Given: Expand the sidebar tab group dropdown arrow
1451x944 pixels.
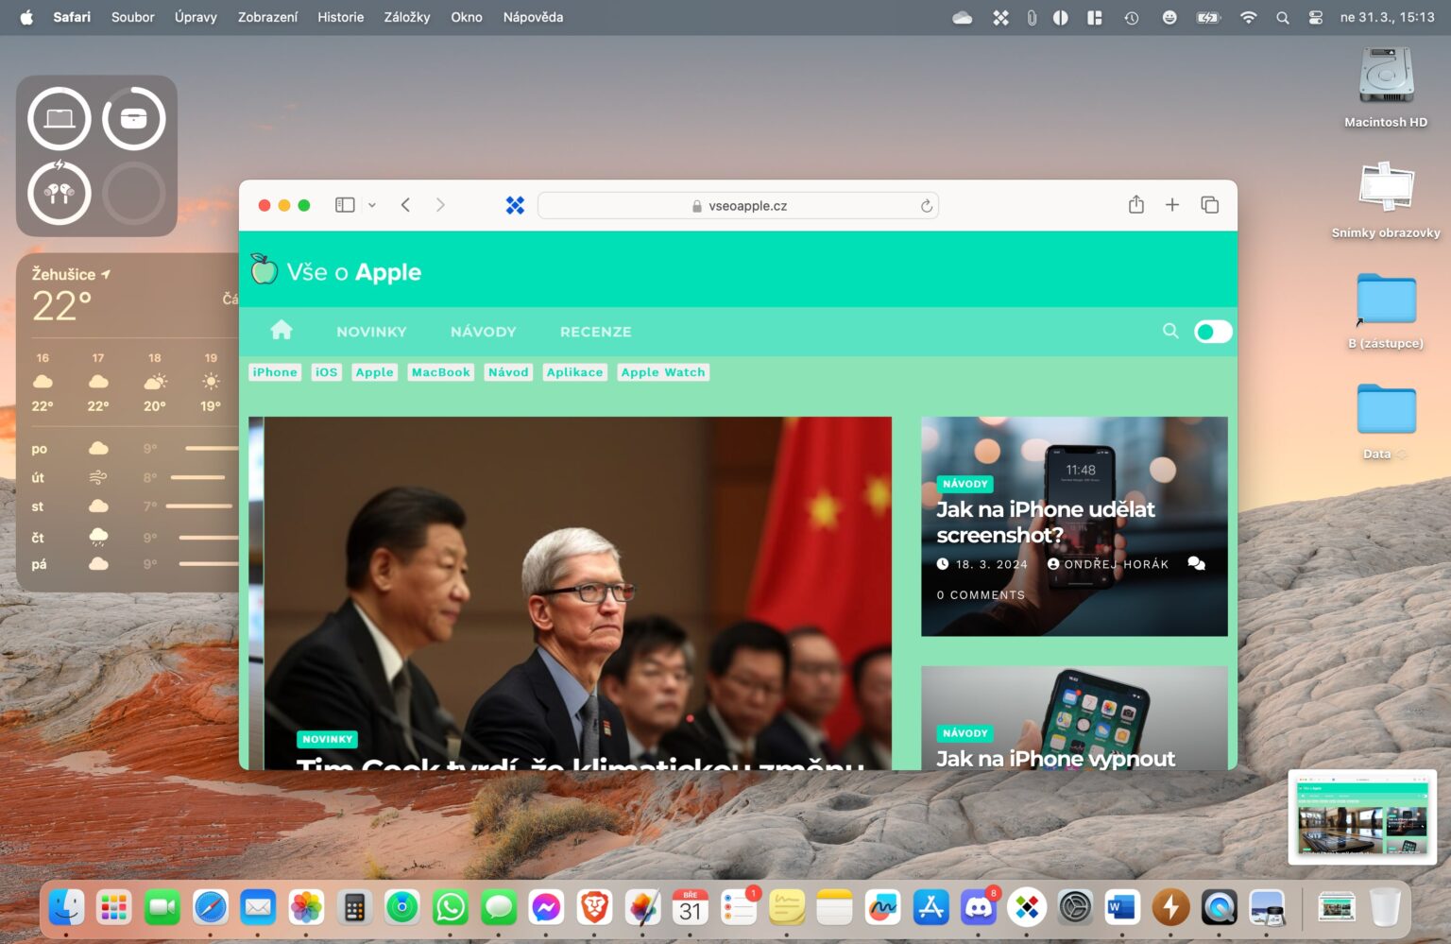Looking at the screenshot, I should tap(372, 205).
